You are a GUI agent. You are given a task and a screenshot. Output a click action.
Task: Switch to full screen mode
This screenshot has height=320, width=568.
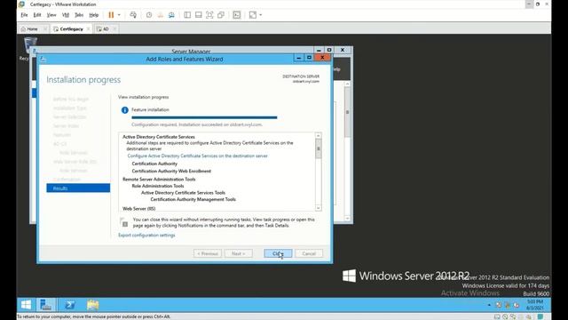click(209, 15)
